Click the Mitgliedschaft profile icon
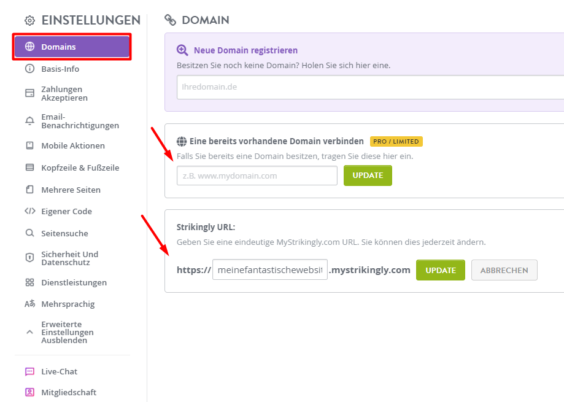This screenshot has height=402, width=564. click(x=30, y=392)
